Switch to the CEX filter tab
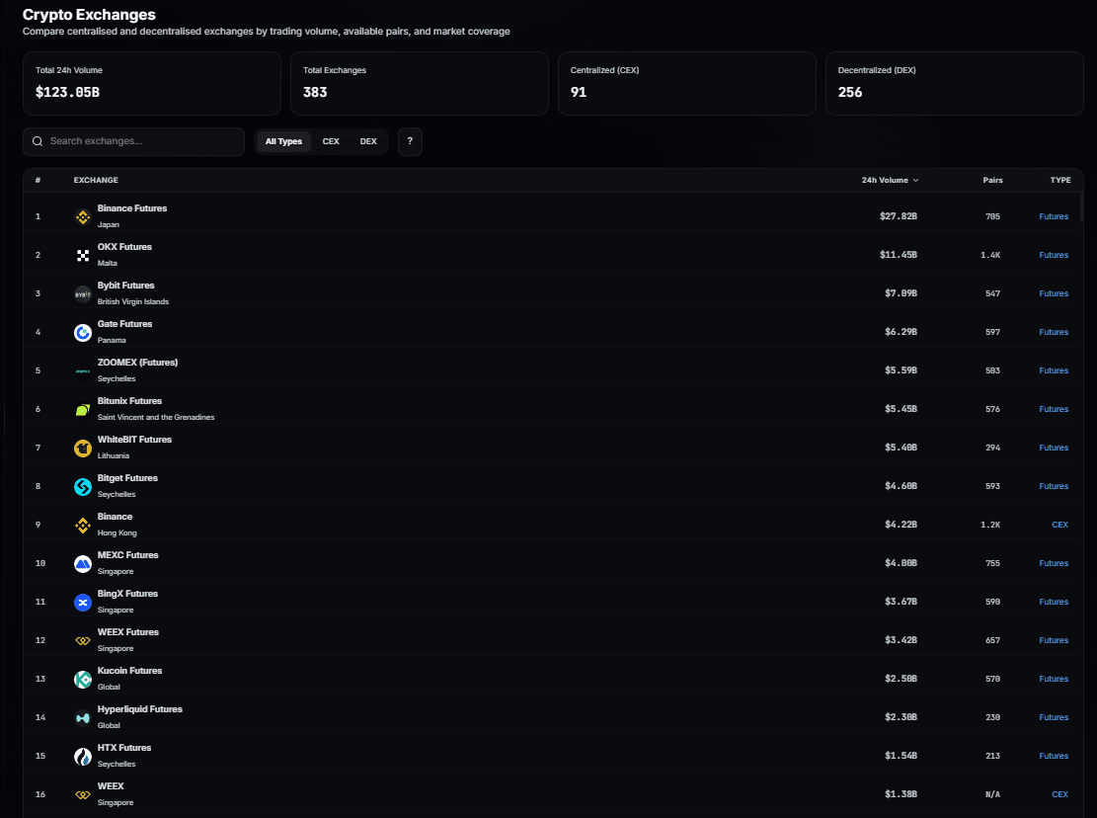 point(331,141)
